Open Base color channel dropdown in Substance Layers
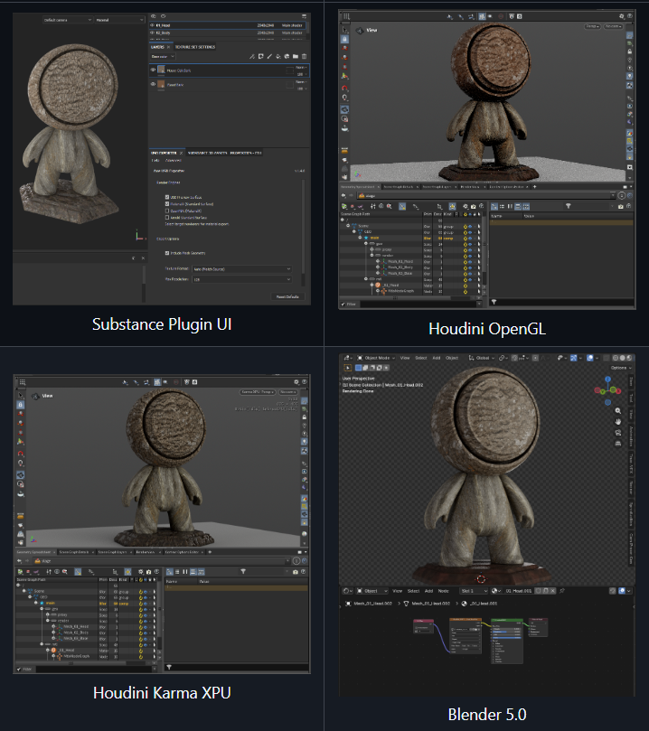Screen dimensions: 649x731 pyautogui.click(x=163, y=56)
